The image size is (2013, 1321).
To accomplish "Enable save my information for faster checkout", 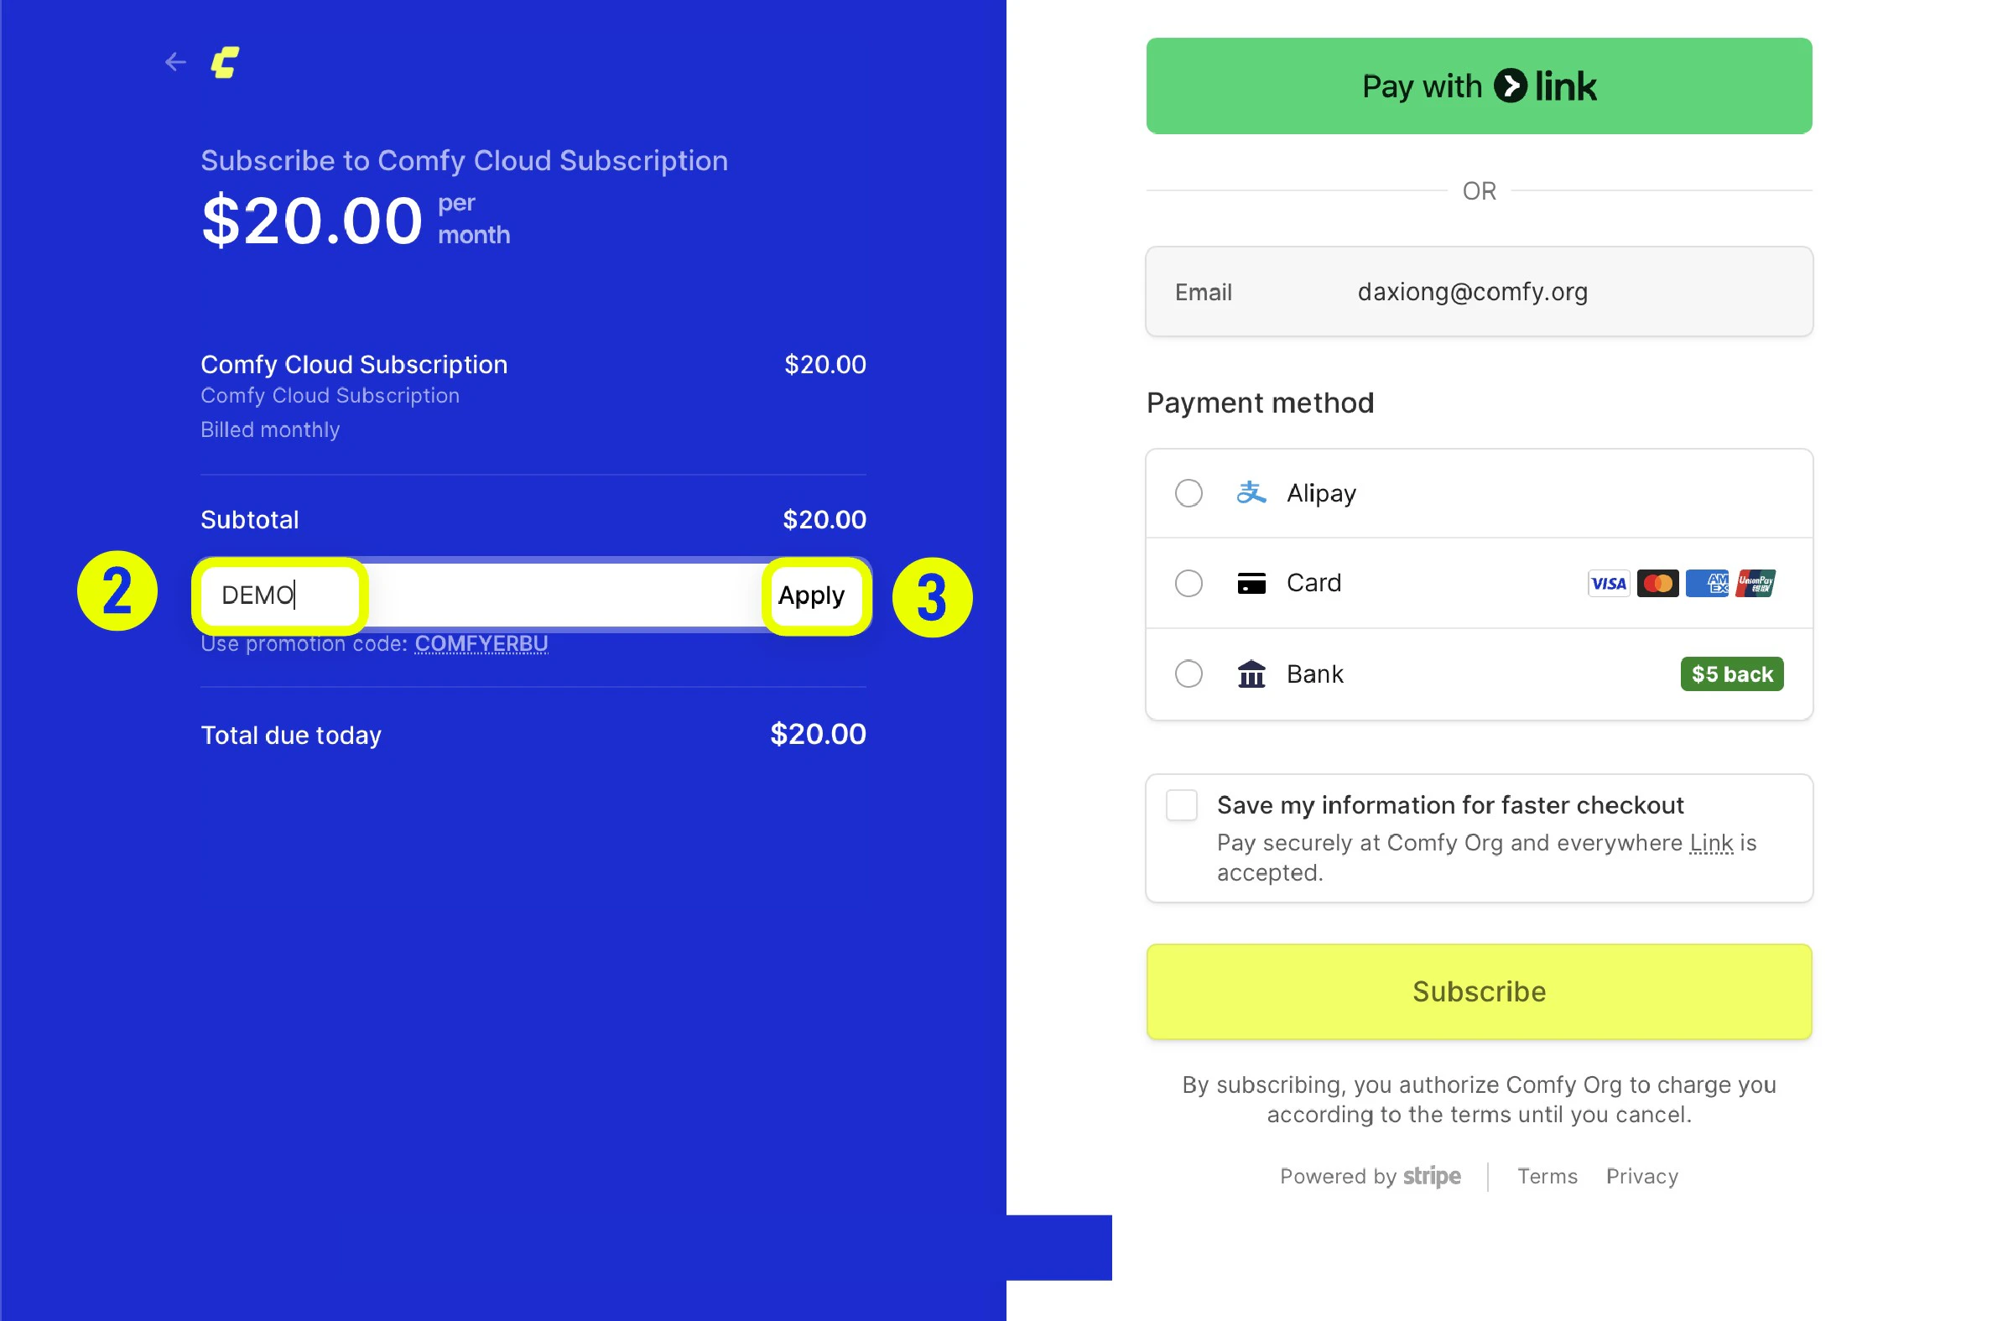I will [1181, 805].
